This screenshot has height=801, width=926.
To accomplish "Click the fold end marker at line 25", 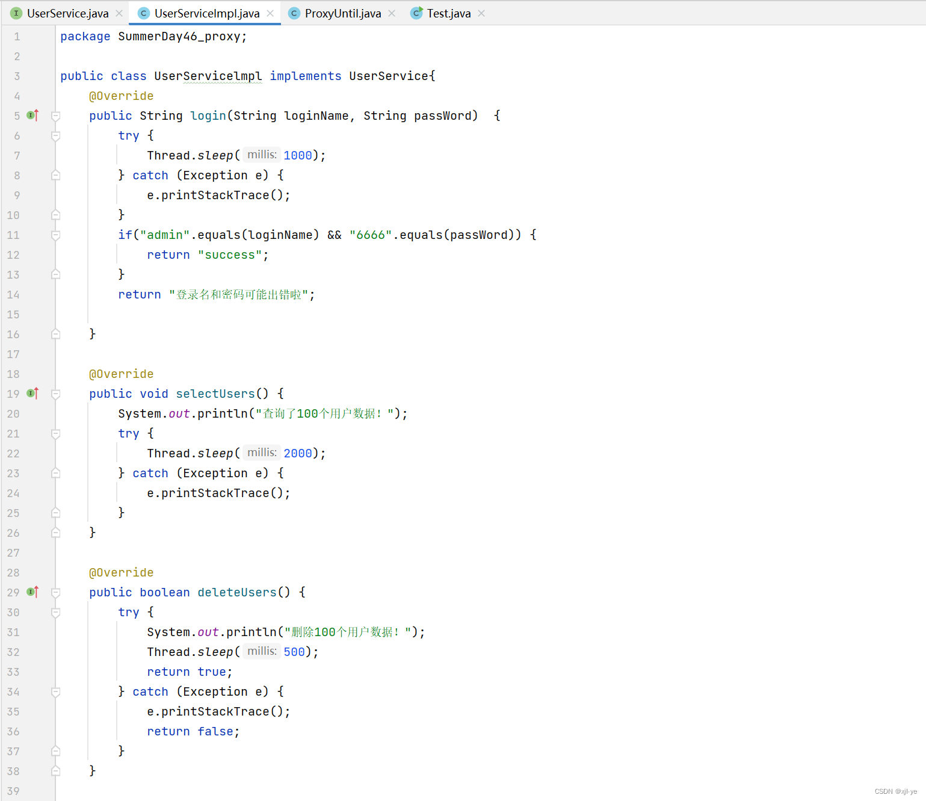I will [55, 513].
